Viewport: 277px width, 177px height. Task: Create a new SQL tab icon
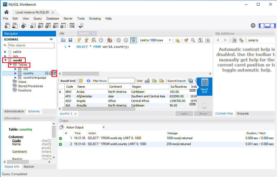(x=7, y=26)
